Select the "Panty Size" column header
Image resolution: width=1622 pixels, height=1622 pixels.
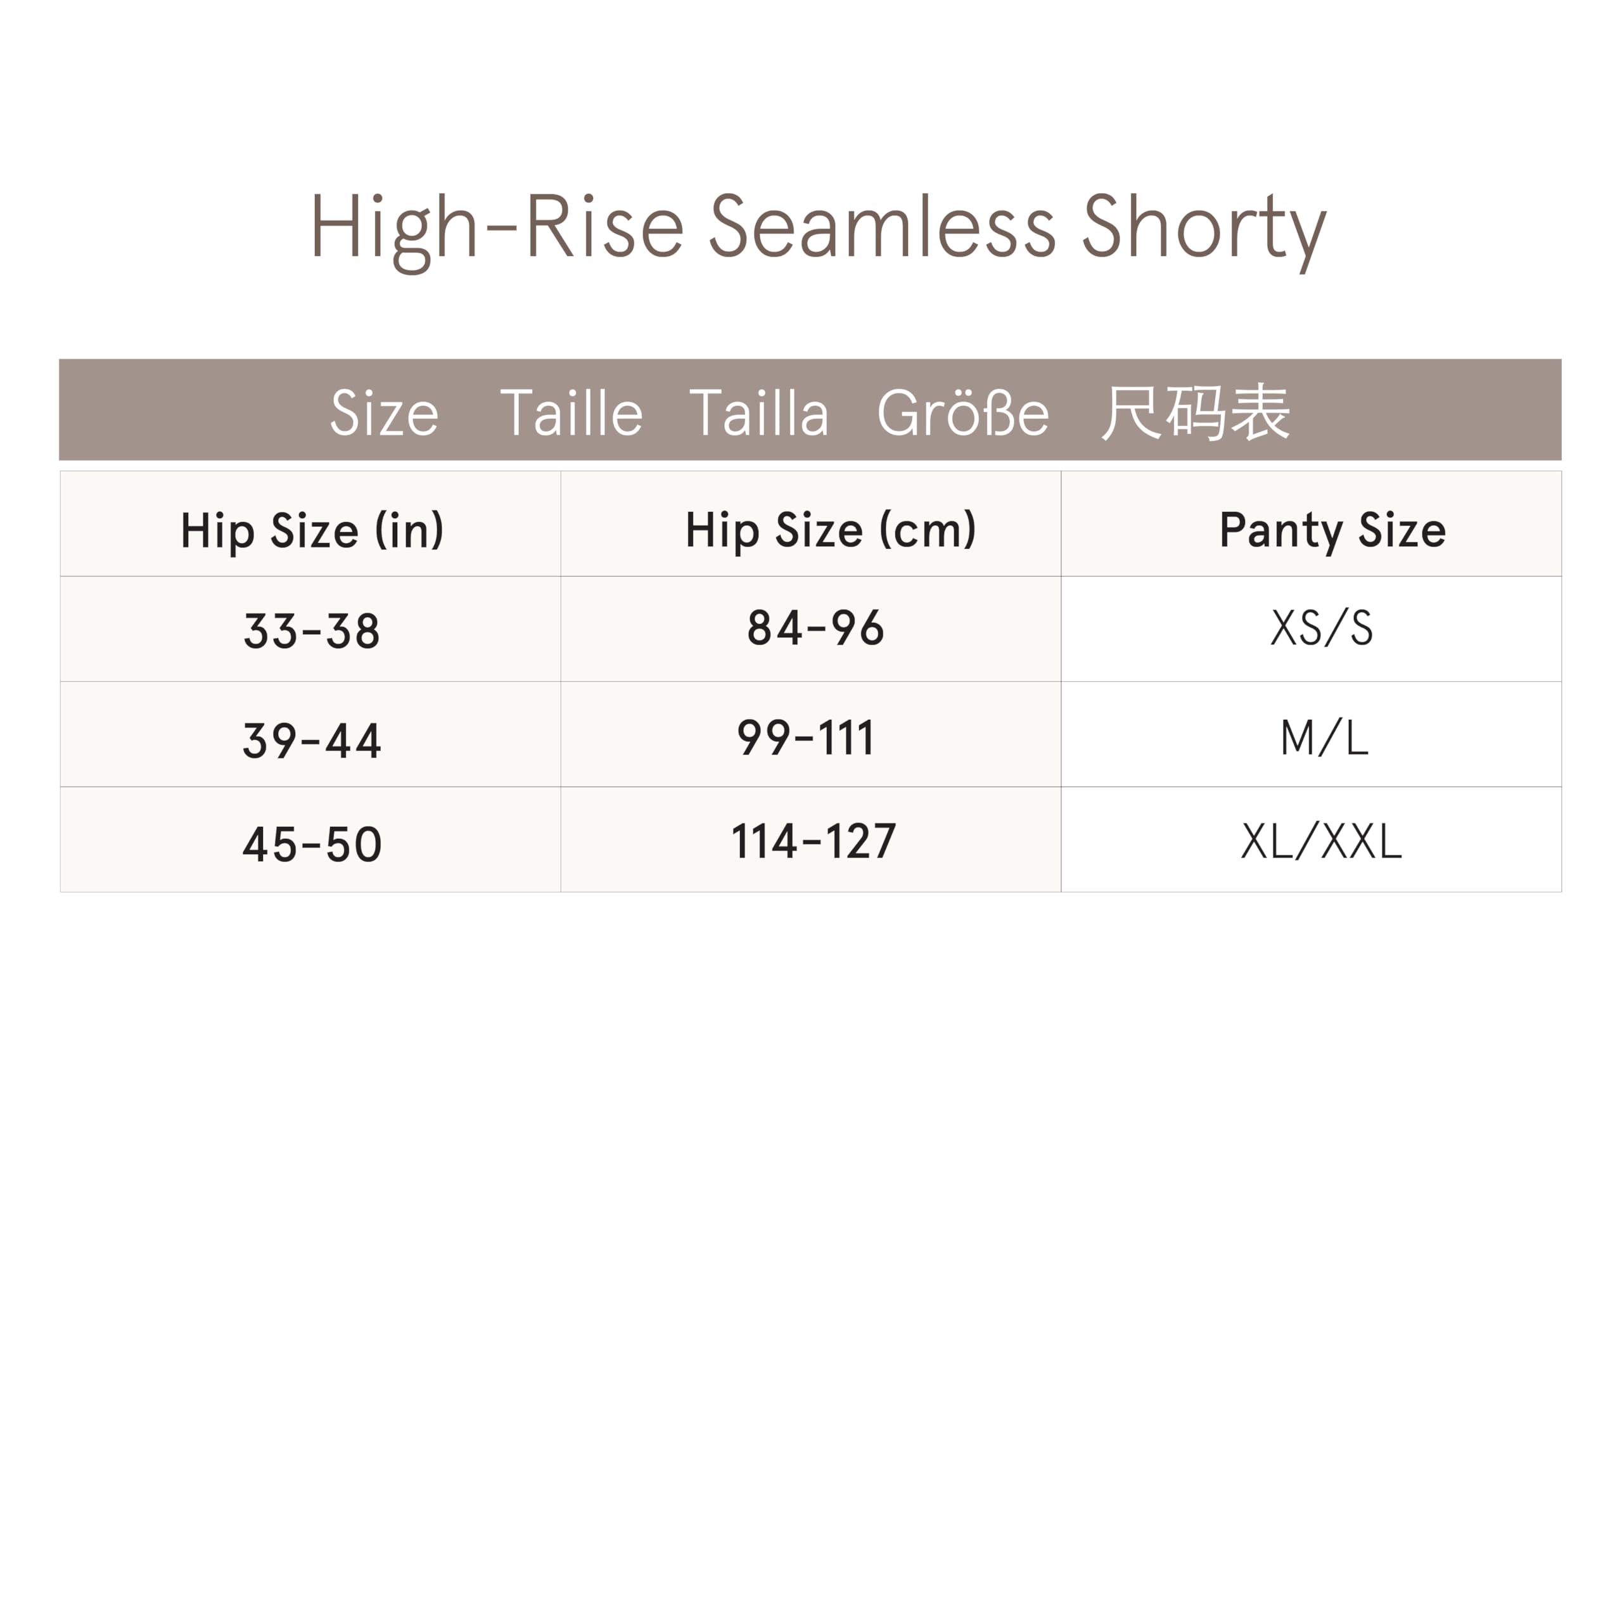click(x=1332, y=530)
